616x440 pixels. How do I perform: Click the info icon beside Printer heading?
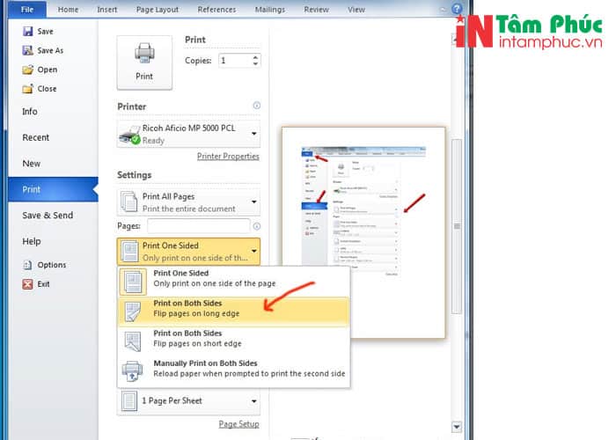click(257, 106)
